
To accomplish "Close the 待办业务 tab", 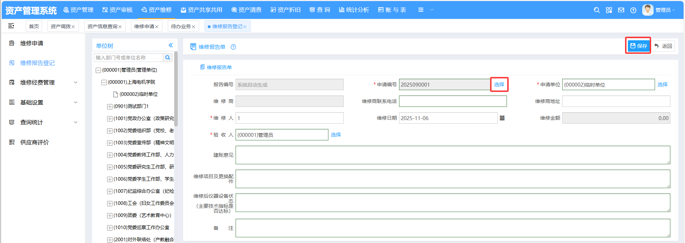I will tap(193, 27).
